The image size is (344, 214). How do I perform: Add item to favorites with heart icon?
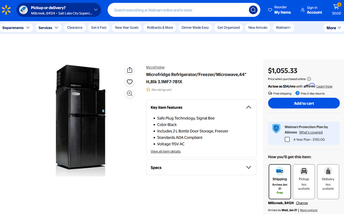[x=130, y=82]
